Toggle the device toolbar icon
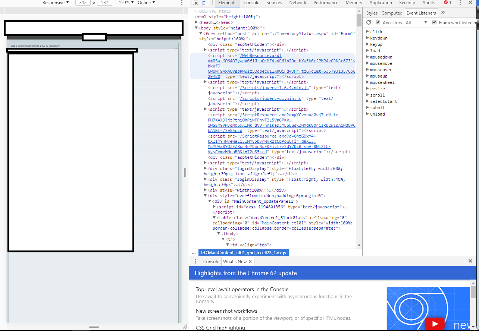The height and width of the screenshot is (331, 479). tap(205, 3)
